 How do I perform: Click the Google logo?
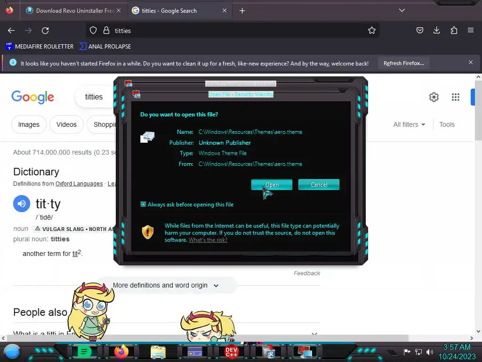point(32,97)
